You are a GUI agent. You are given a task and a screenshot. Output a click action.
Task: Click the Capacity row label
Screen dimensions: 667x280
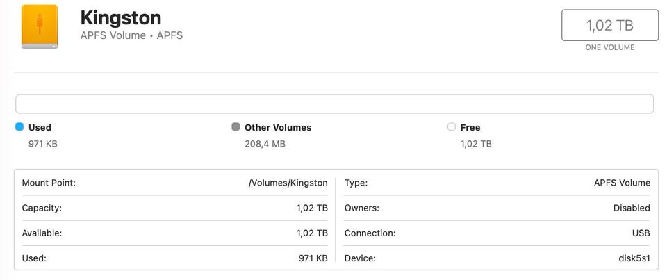(42, 208)
